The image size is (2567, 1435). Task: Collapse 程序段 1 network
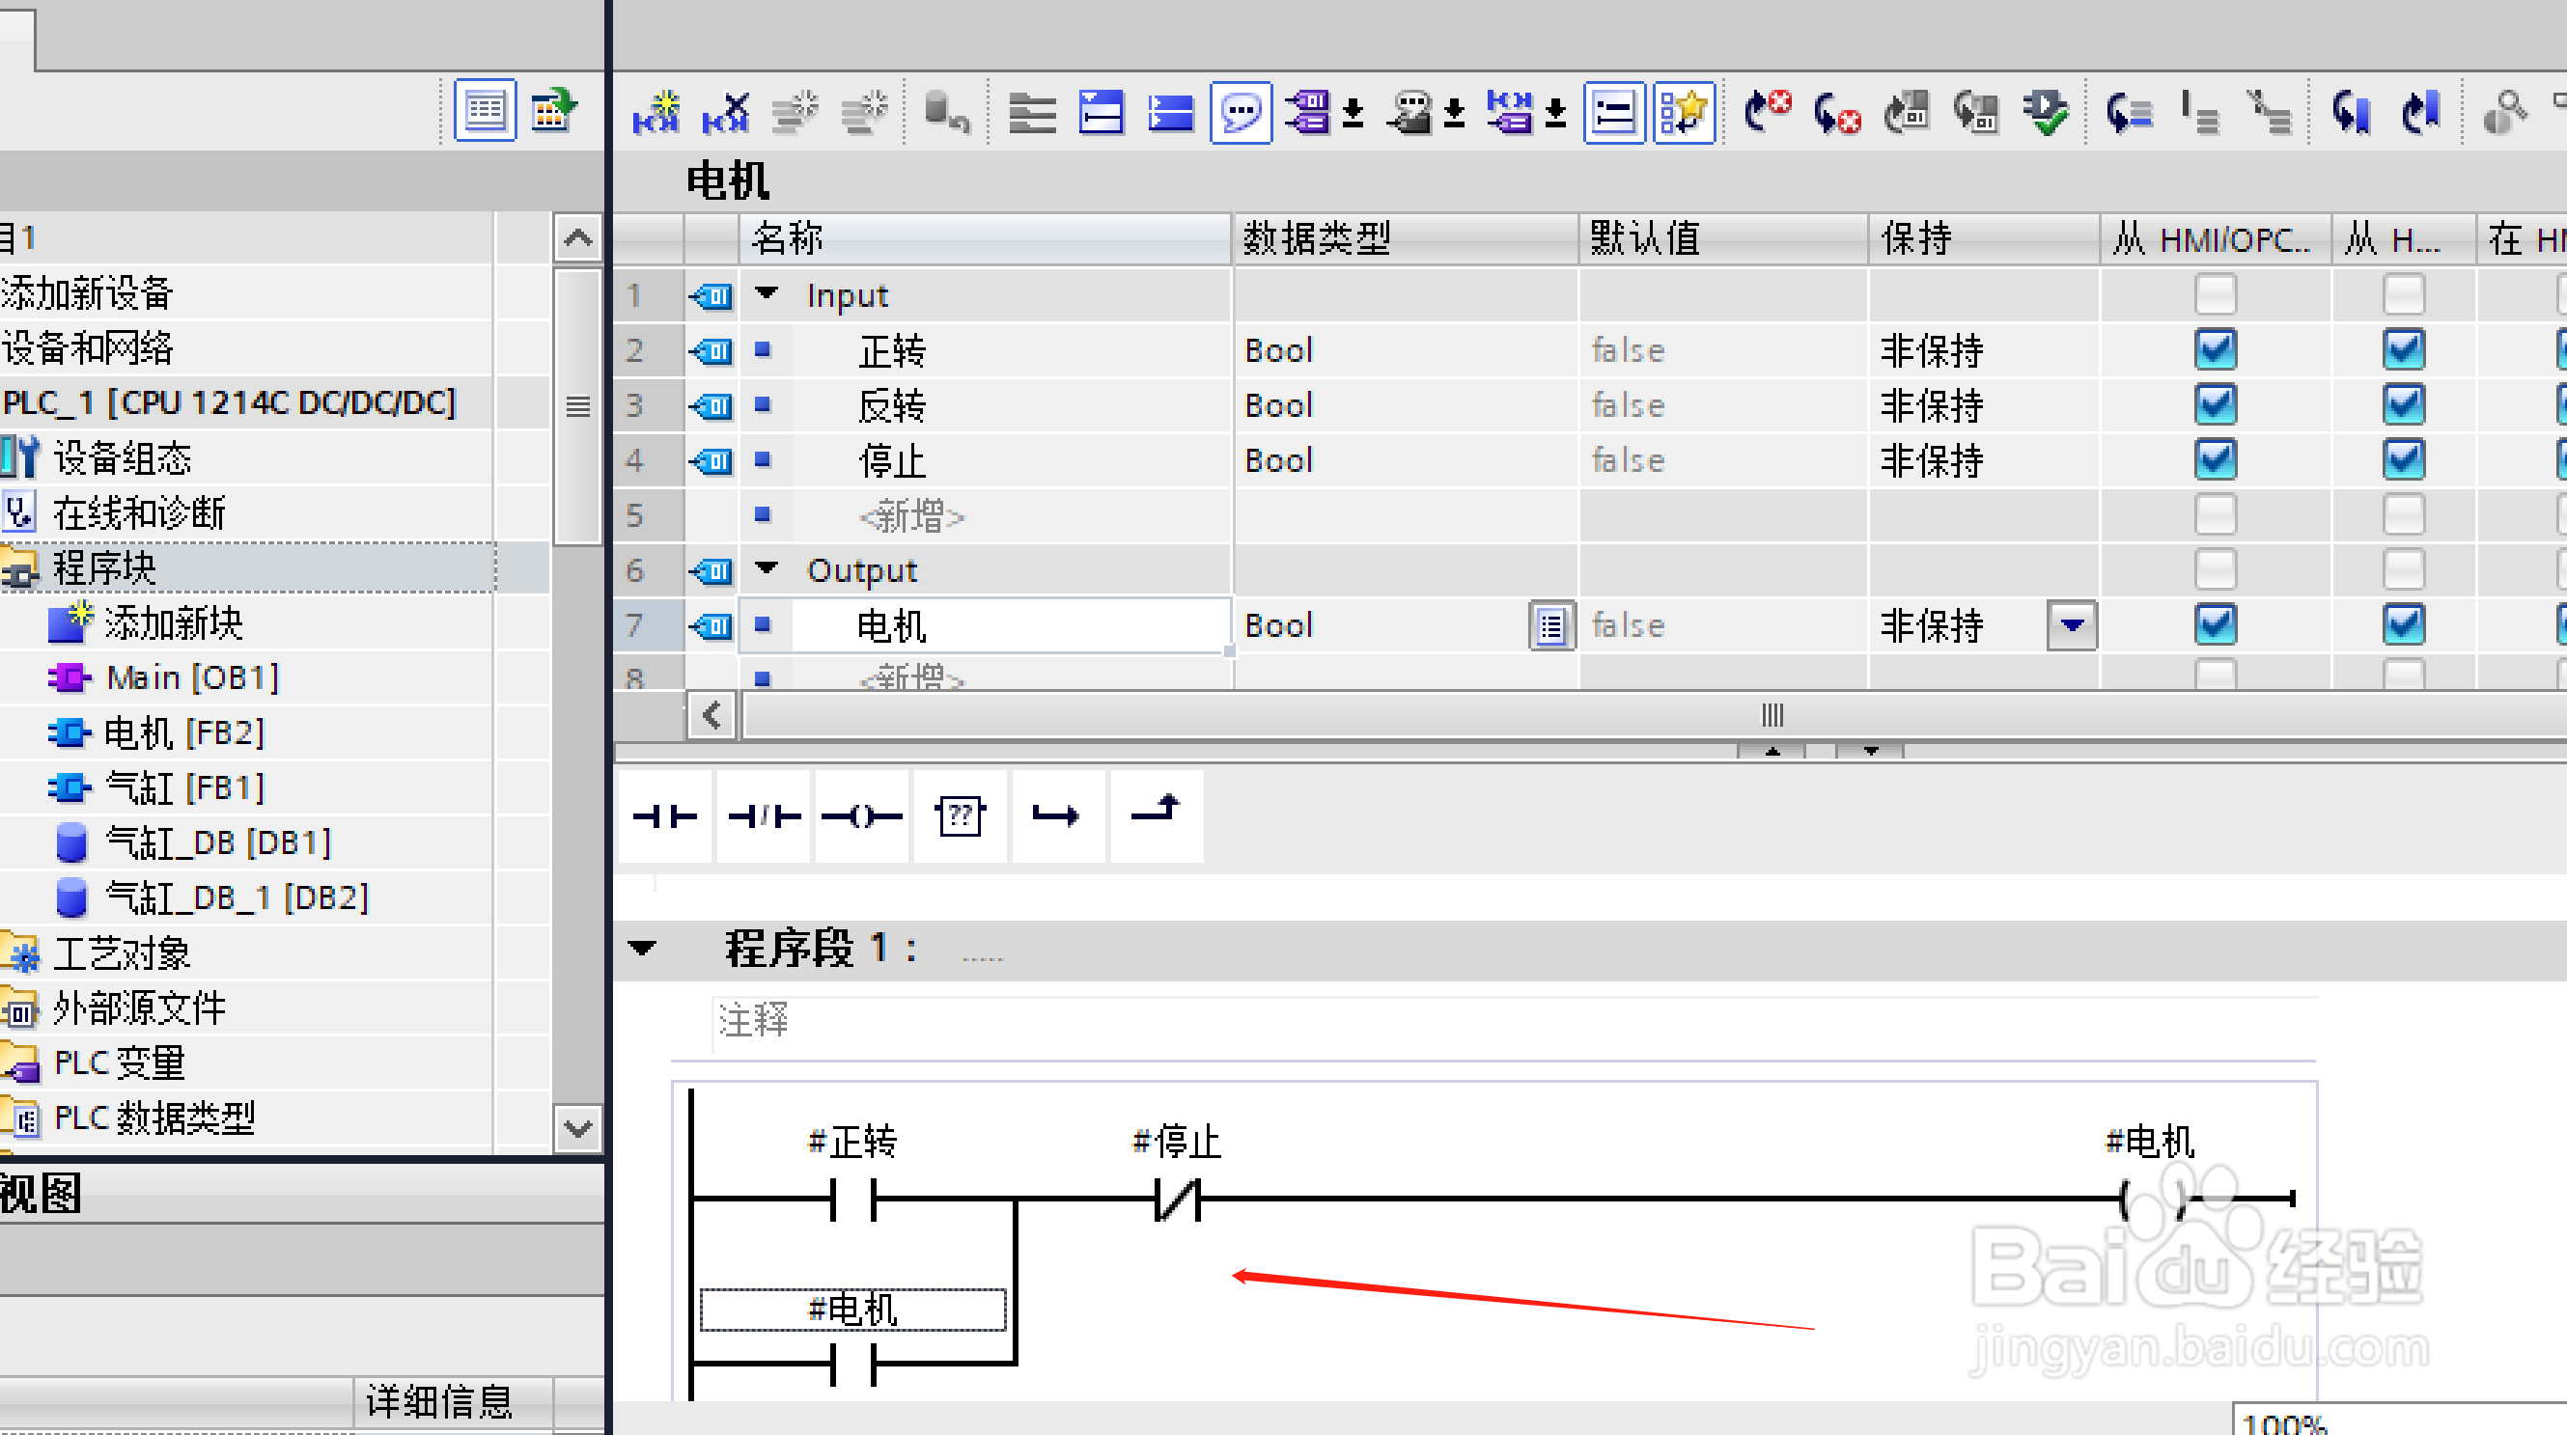pos(643,947)
